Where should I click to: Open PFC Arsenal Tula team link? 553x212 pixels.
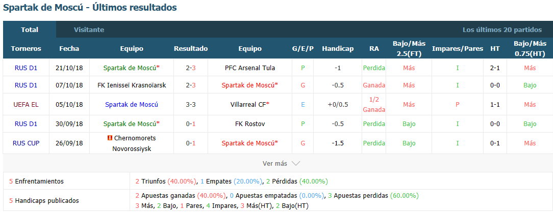tap(249, 68)
